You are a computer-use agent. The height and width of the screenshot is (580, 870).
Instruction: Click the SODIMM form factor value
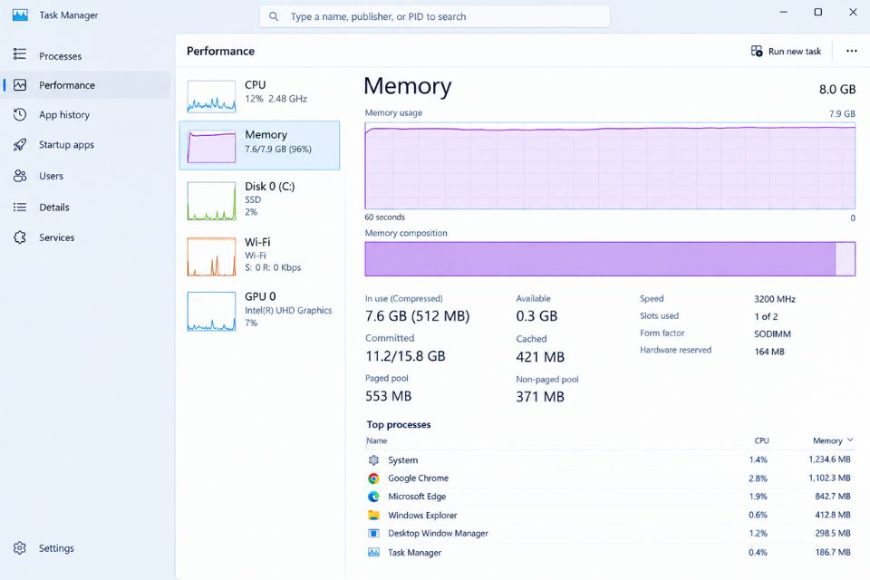pyautogui.click(x=772, y=334)
